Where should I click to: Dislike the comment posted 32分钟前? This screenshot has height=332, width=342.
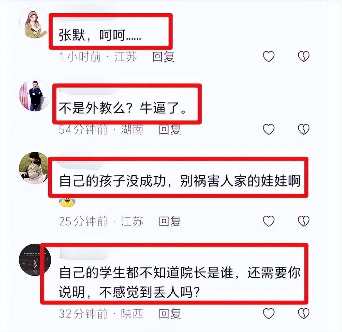tap(304, 313)
